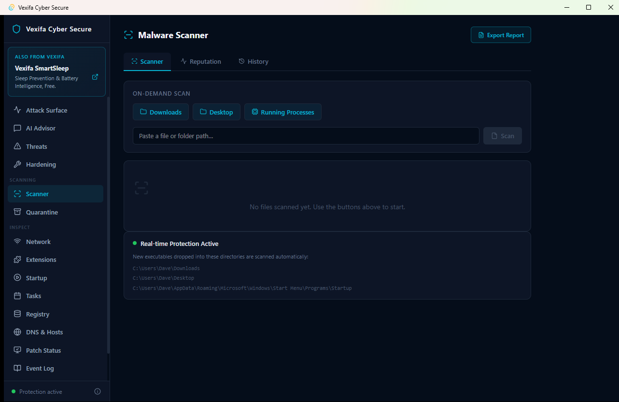Click the SCANNING section label in sidebar
This screenshot has width=619, height=402.
point(23,180)
